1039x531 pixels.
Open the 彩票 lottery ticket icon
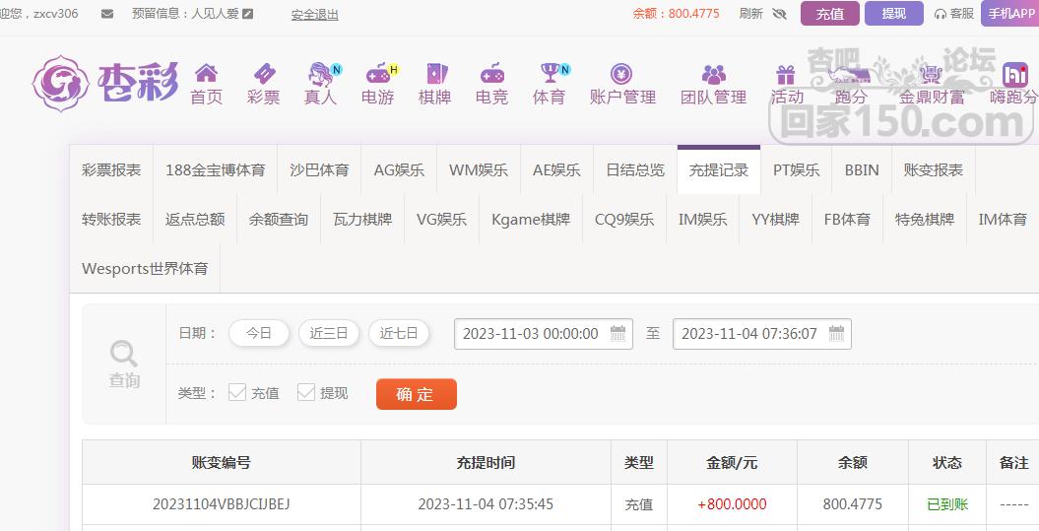[263, 74]
